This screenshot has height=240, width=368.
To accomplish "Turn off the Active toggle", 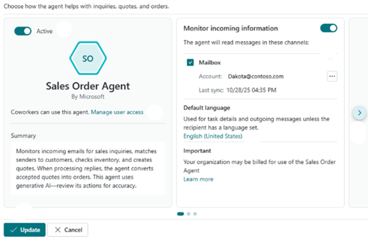I will tap(23, 31).
